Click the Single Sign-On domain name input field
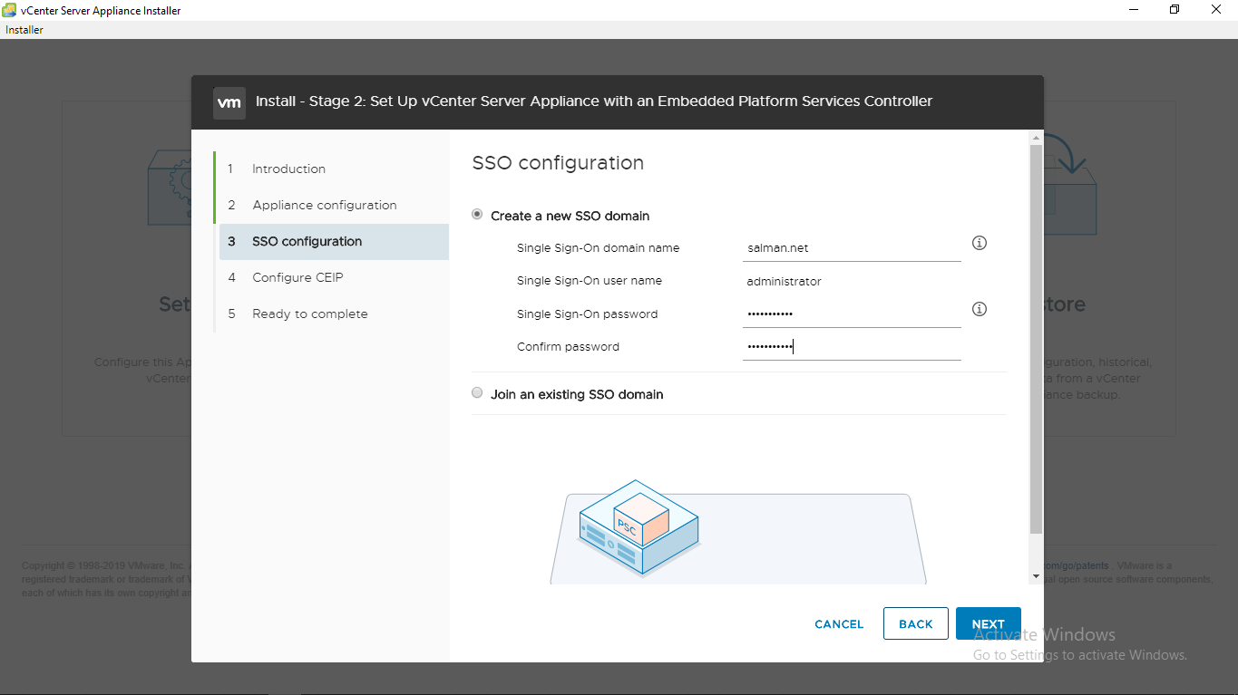Image resolution: width=1238 pixels, height=695 pixels. [851, 246]
